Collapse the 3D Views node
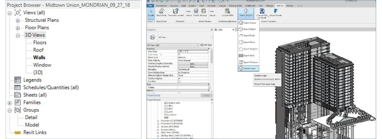Screen dimensions: 382x139 click(18, 35)
